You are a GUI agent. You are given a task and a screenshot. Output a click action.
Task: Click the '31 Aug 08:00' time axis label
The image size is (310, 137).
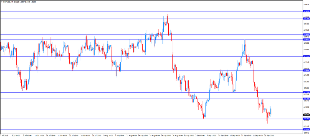click(189, 136)
